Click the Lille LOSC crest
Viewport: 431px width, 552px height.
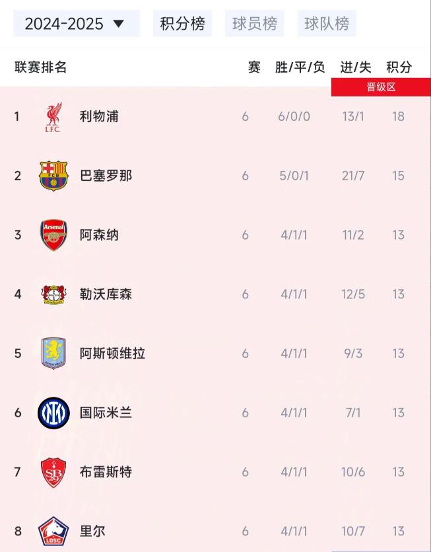(53, 531)
